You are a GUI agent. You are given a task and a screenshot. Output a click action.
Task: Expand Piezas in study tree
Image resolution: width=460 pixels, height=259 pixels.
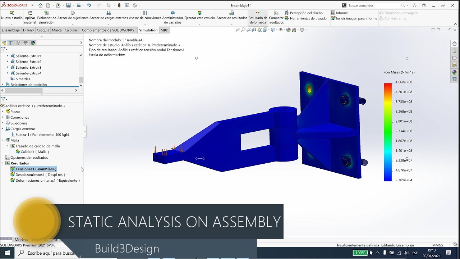point(3,112)
